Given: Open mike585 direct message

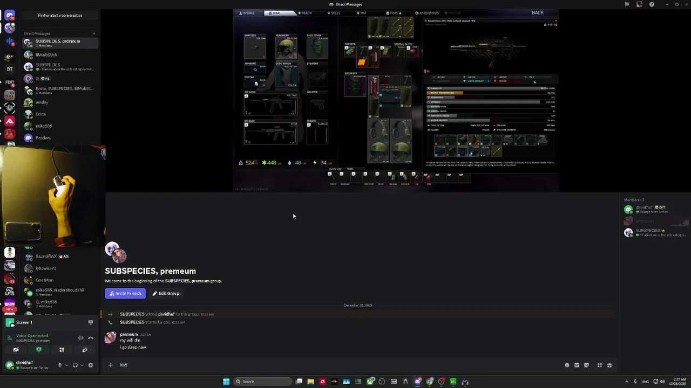Looking at the screenshot, I should pos(60,126).
